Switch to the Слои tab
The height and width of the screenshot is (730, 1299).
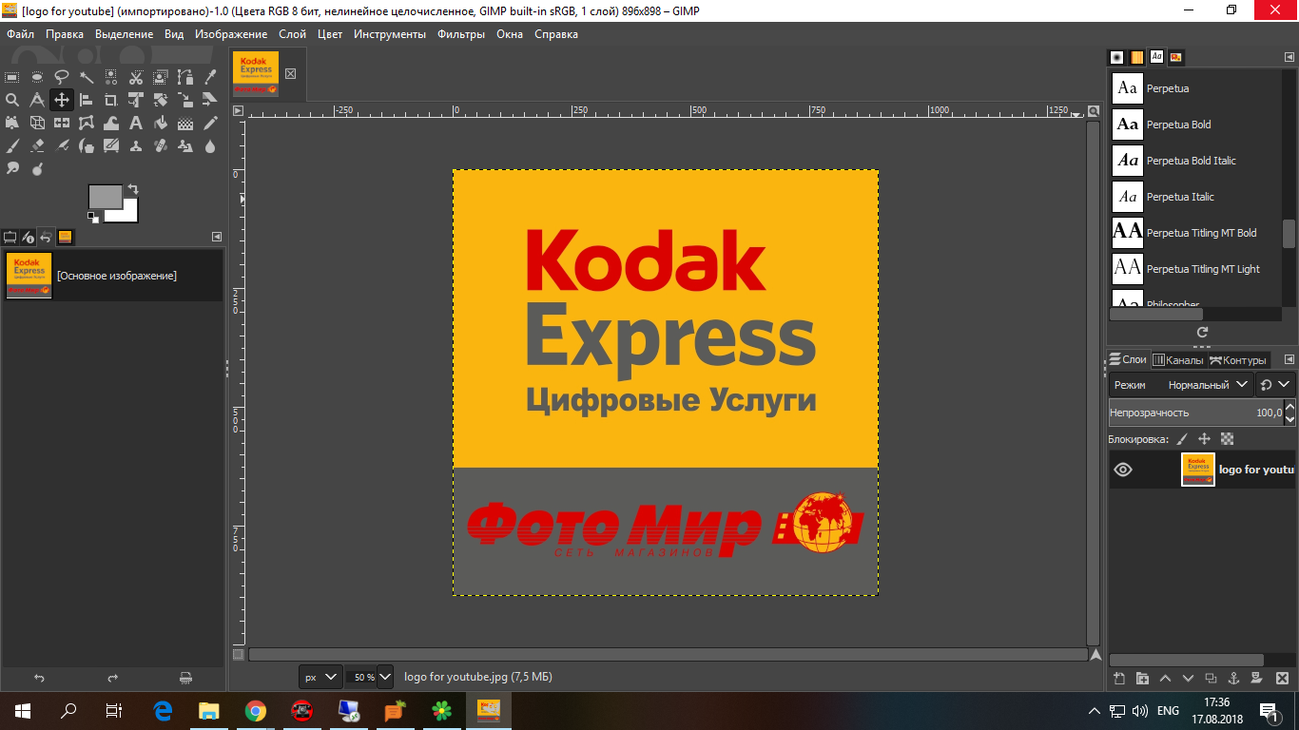(x=1128, y=360)
